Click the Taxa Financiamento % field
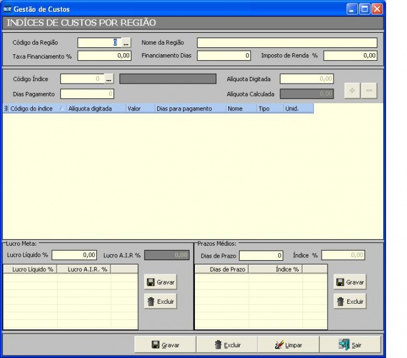The width and height of the screenshot is (407, 358). (104, 55)
